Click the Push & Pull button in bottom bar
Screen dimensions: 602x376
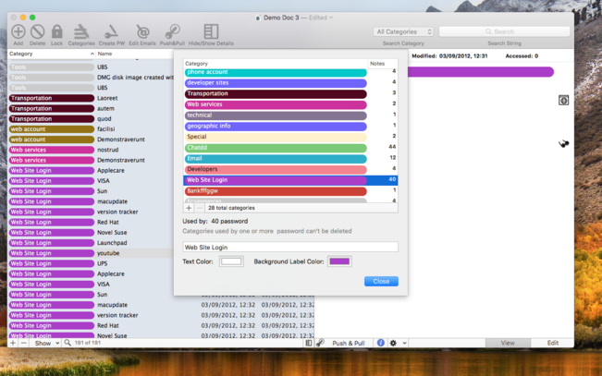pos(349,343)
